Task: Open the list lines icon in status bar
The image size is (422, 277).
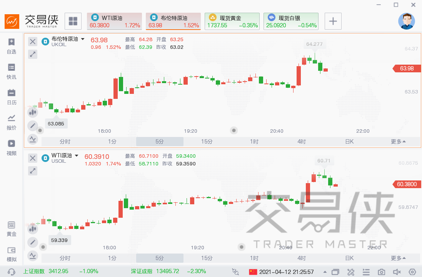Action: pos(366,272)
